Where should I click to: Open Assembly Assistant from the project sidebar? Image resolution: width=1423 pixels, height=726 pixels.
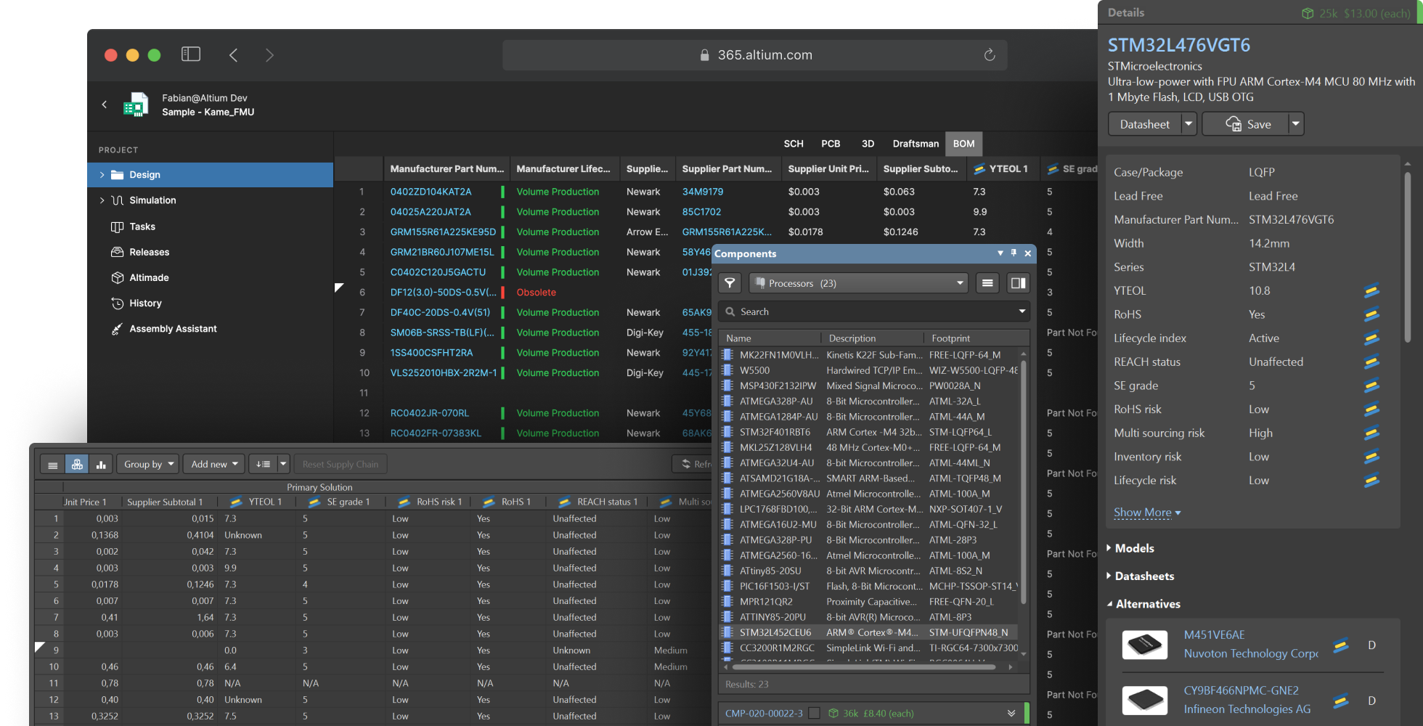(173, 329)
